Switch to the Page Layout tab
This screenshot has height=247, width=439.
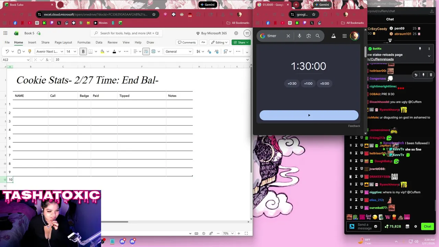(x=63, y=43)
